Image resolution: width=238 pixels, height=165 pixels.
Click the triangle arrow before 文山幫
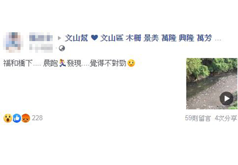(x=59, y=38)
